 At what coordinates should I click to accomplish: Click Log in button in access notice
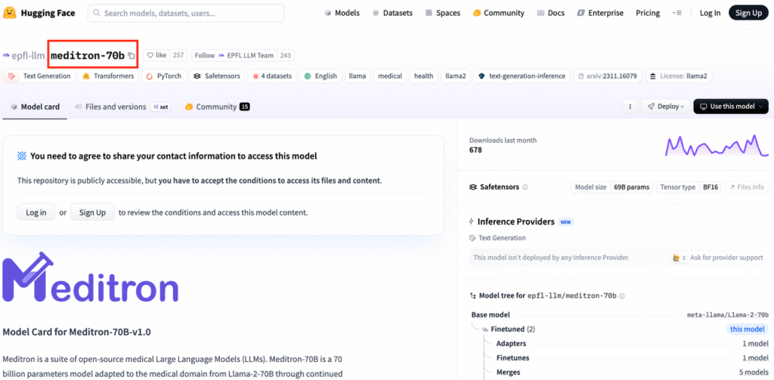pos(36,212)
